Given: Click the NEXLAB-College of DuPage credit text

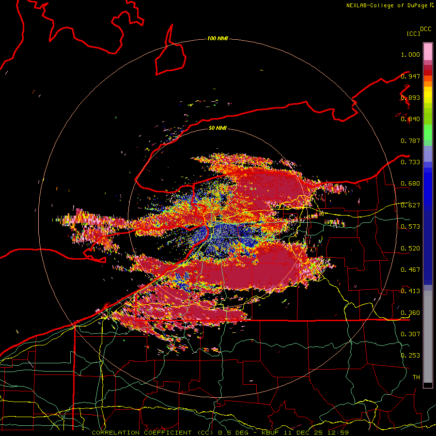Looking at the screenshot, I should coord(387,5).
